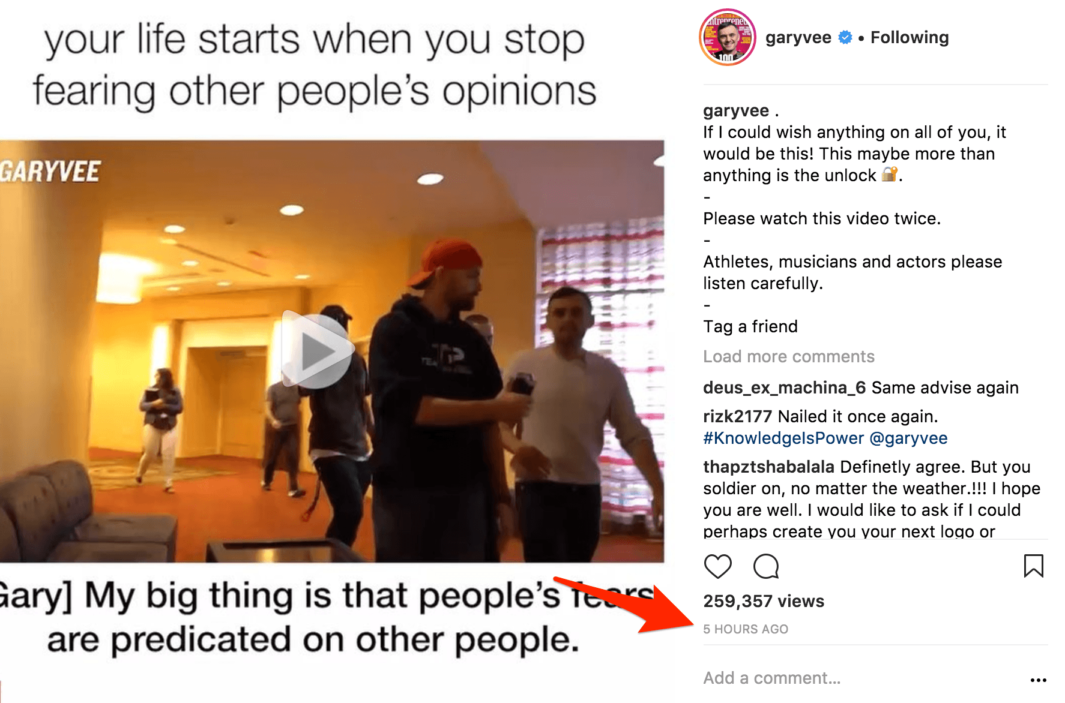Image resolution: width=1065 pixels, height=703 pixels.
Task: Visit deus_ex_machina_6 profile
Action: point(784,387)
